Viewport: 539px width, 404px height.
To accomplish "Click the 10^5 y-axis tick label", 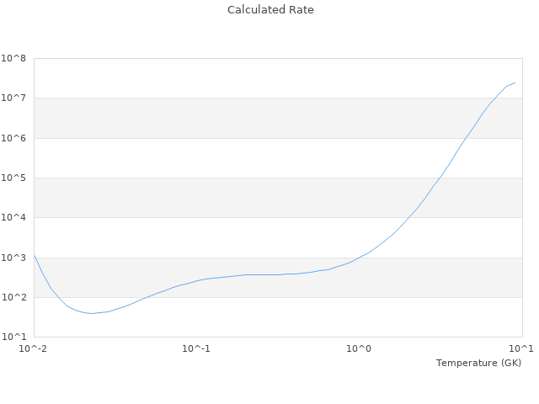I will tap(14, 178).
